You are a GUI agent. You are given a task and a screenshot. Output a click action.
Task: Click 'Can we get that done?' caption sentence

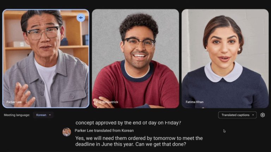tap(161, 144)
